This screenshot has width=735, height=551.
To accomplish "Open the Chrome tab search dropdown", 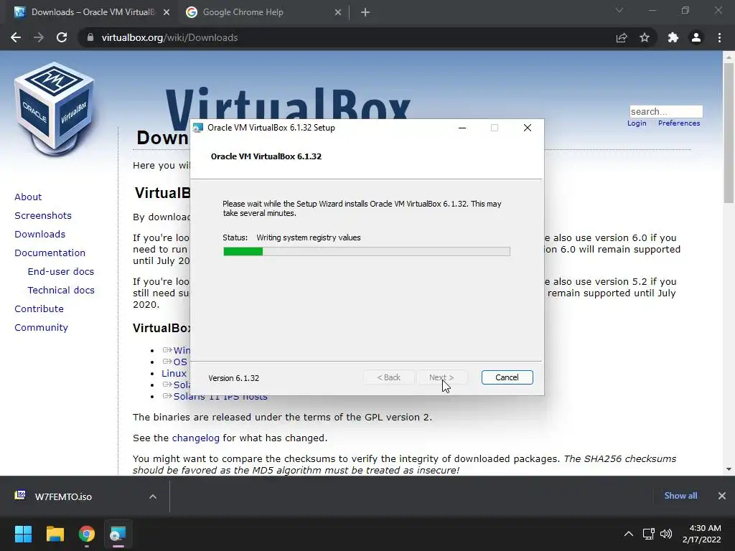I will (x=619, y=10).
